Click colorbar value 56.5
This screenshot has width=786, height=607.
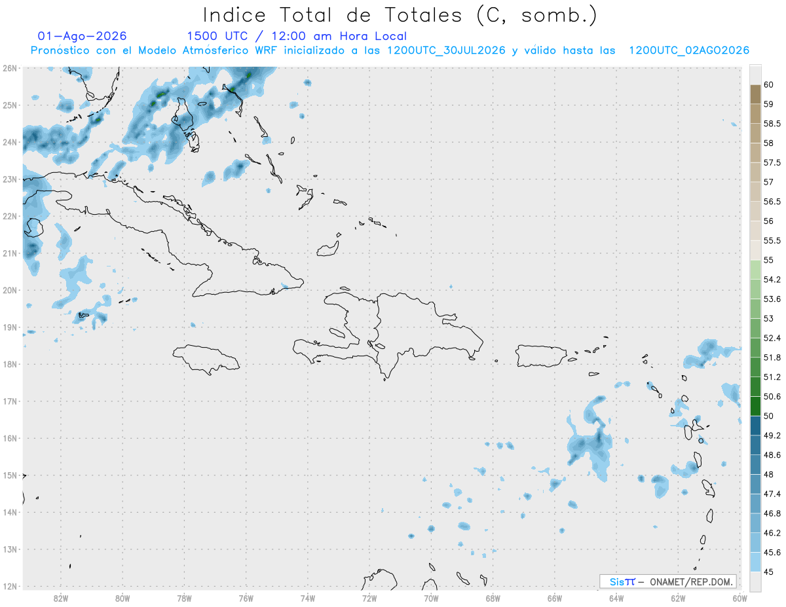[772, 201]
